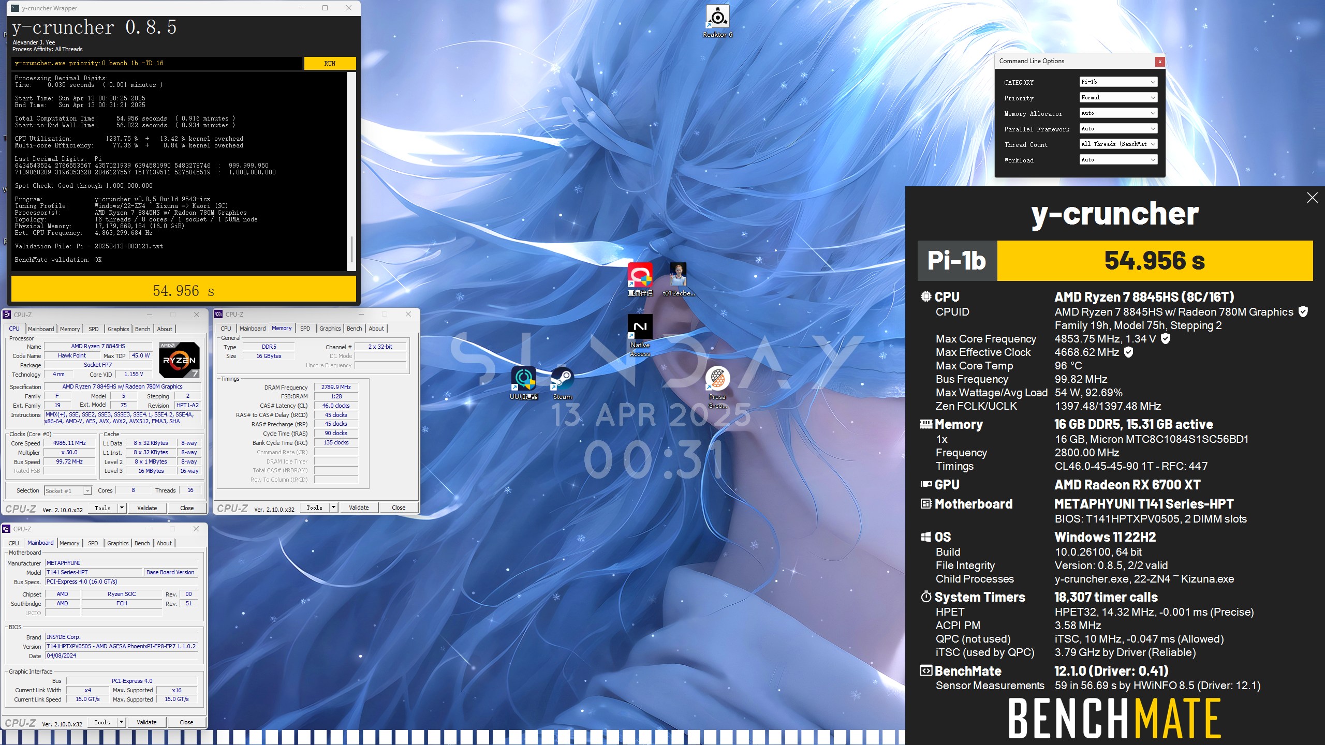Open the Reaktor 6 desktop shortcut
This screenshot has height=745, width=1325.
pos(717,21)
